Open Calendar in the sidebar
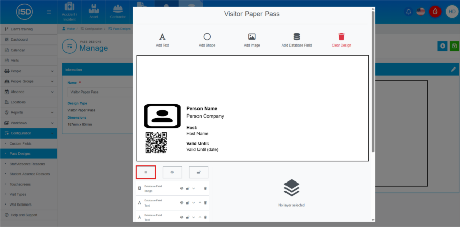 [29, 50]
